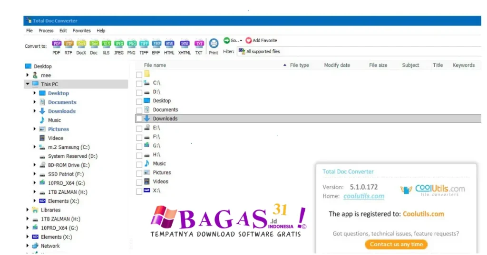
Task: Convert to PDF using the PDF icon
Action: tap(56, 44)
